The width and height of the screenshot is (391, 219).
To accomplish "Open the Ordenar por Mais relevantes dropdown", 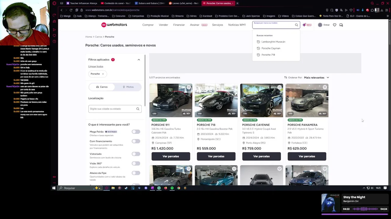I will click(x=316, y=78).
